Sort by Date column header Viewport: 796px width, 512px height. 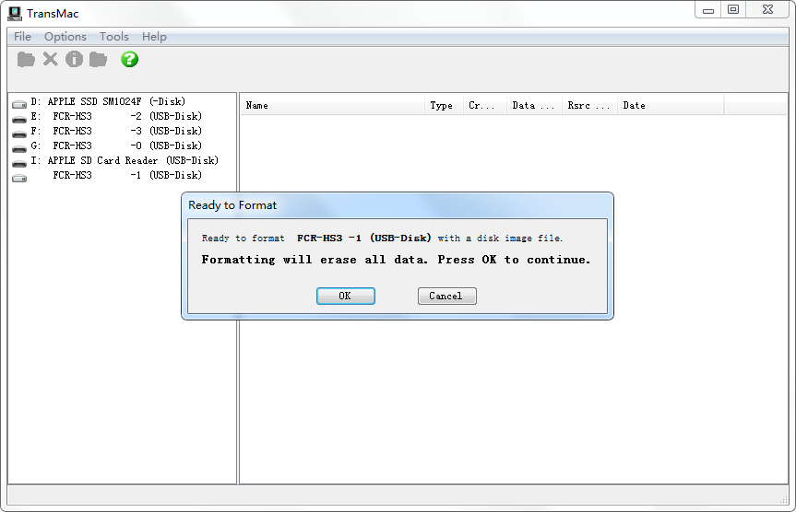(x=671, y=106)
